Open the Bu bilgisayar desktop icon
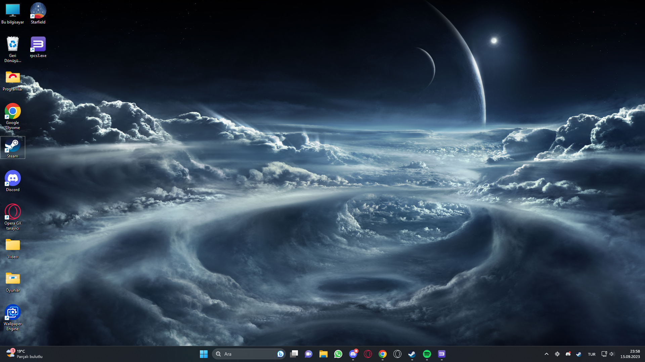Screen dimensions: 645x362 13,13
